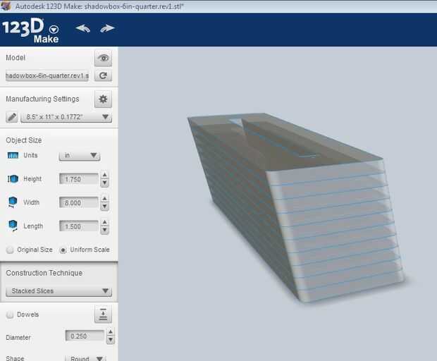Screen dimensions: 437x361
Task: Enable the Dowels option
Action: 10,314
